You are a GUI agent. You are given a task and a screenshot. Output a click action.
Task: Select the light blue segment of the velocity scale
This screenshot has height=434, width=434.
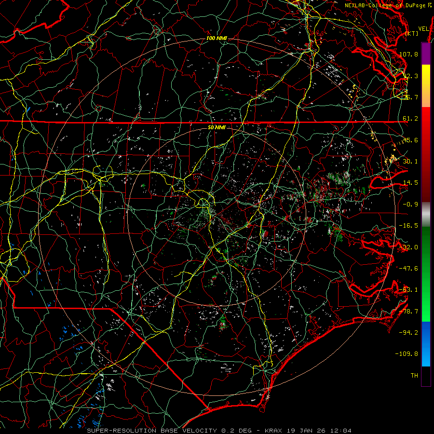tap(426, 355)
